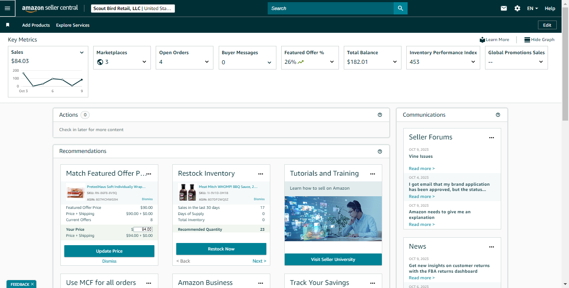Open the EN language dropdown

point(532,8)
